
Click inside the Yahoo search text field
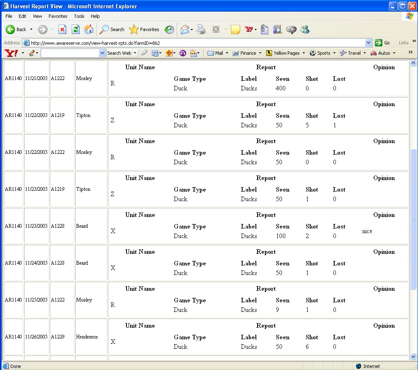coord(70,53)
